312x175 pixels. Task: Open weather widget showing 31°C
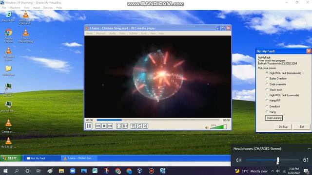tap(251, 171)
